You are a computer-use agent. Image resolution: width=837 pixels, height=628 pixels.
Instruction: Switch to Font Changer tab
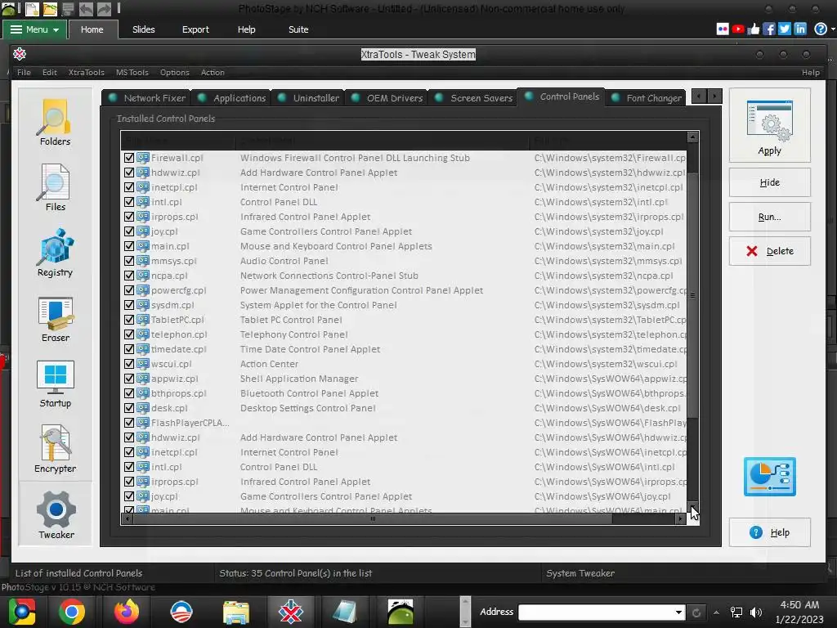tap(646, 98)
